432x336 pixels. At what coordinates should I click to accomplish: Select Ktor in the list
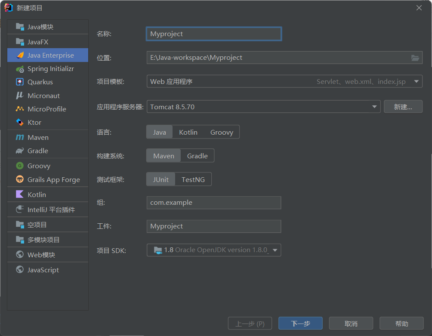click(48, 123)
